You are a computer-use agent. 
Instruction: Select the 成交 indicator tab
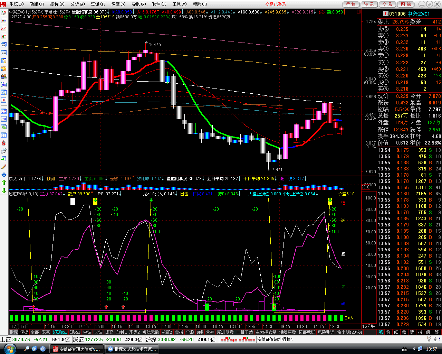coord(109,332)
